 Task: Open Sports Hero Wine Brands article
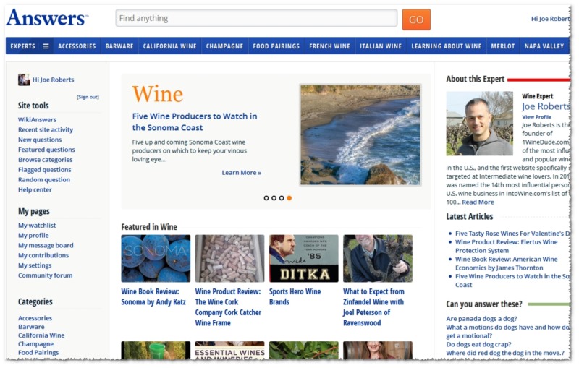[295, 296]
